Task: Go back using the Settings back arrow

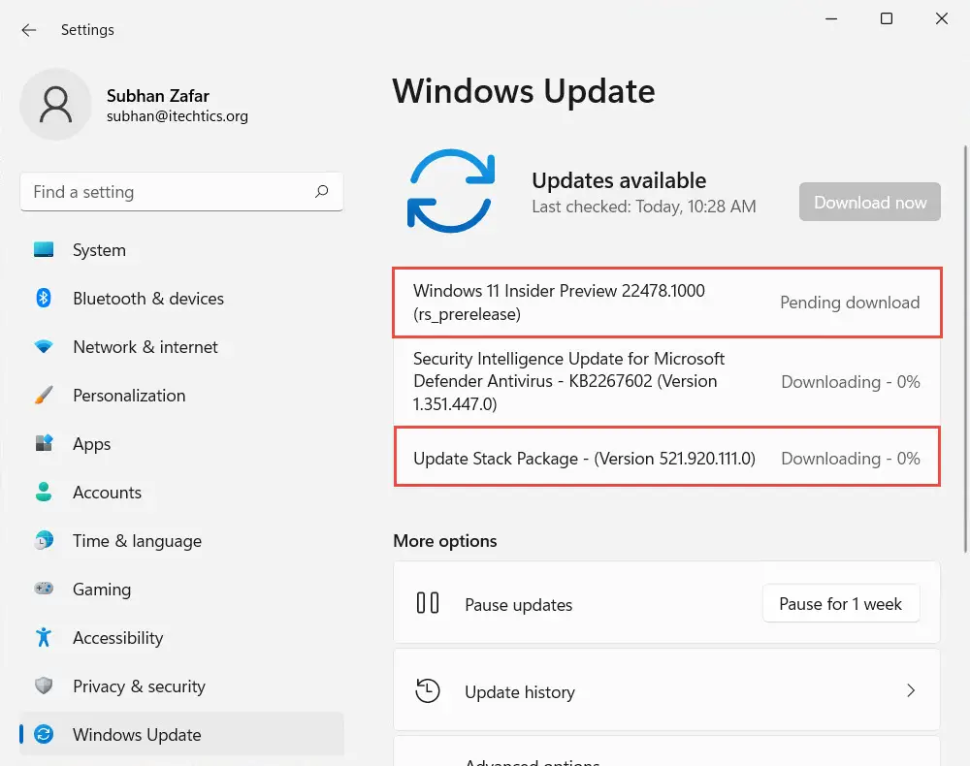Action: click(x=28, y=30)
